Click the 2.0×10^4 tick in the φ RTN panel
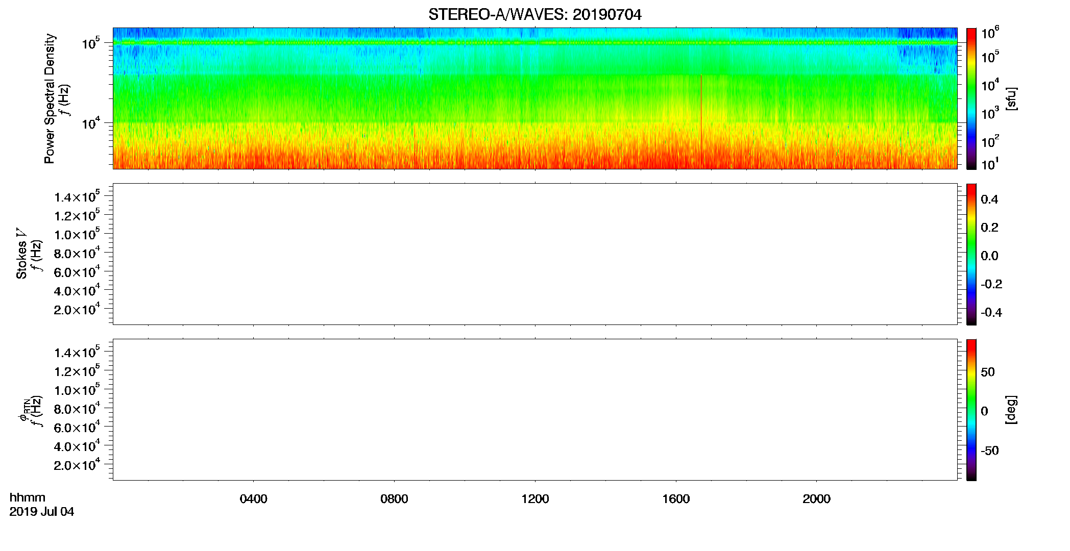 pyautogui.click(x=77, y=465)
